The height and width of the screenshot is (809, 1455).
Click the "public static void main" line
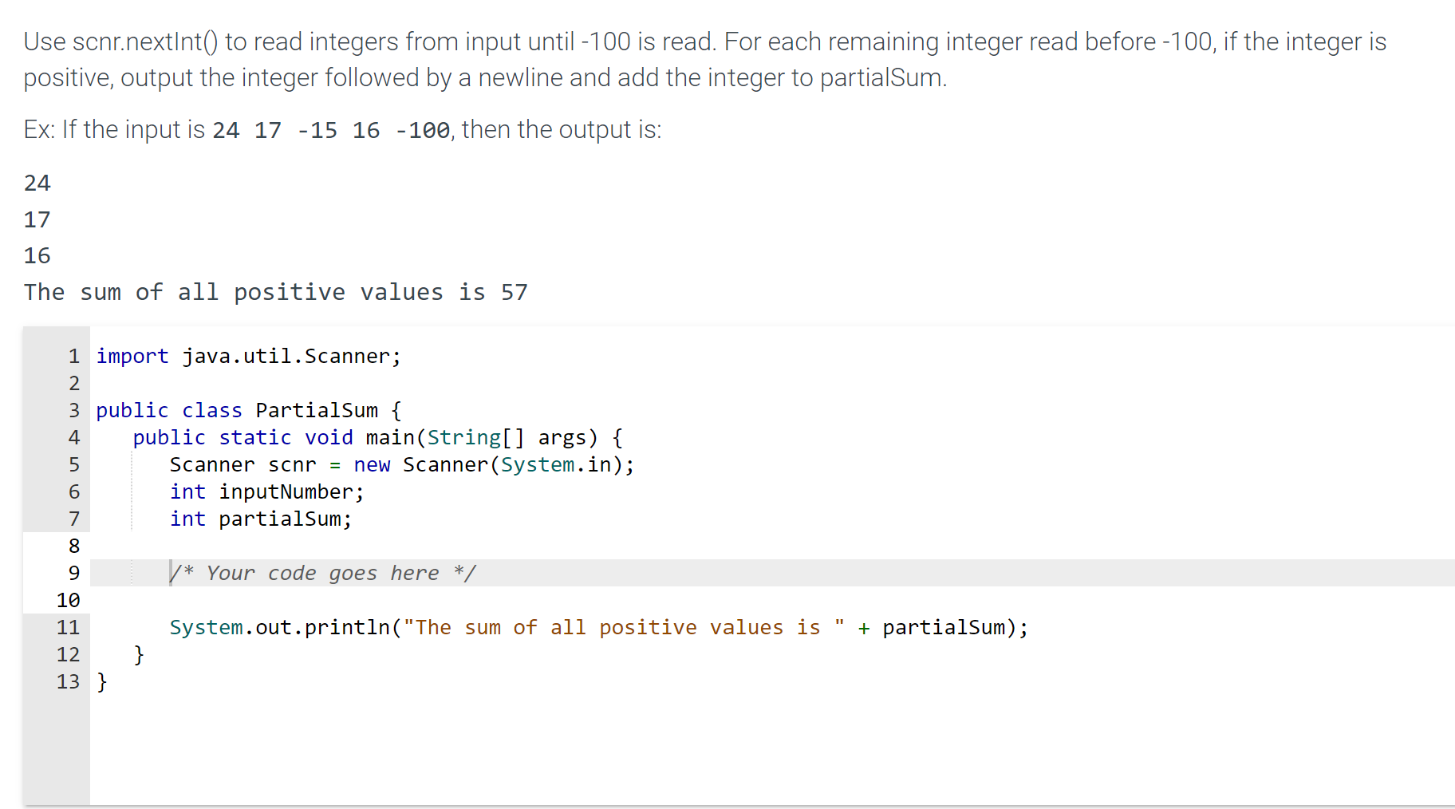tap(377, 437)
